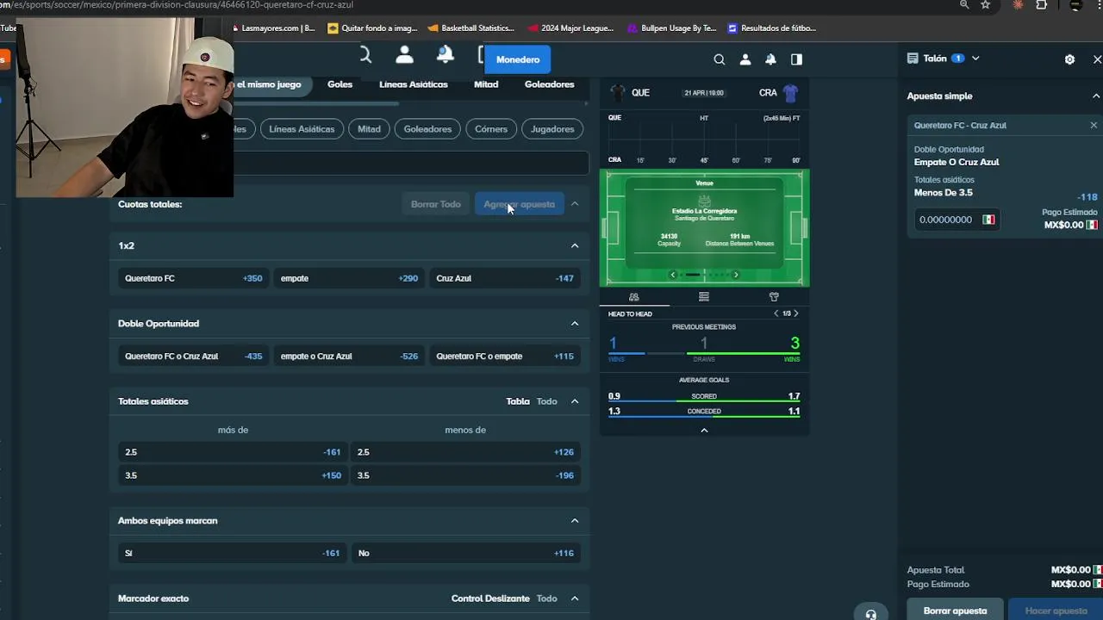Screen dimensions: 1103x620
Task: Switch to Goles market tab
Action: (340, 84)
